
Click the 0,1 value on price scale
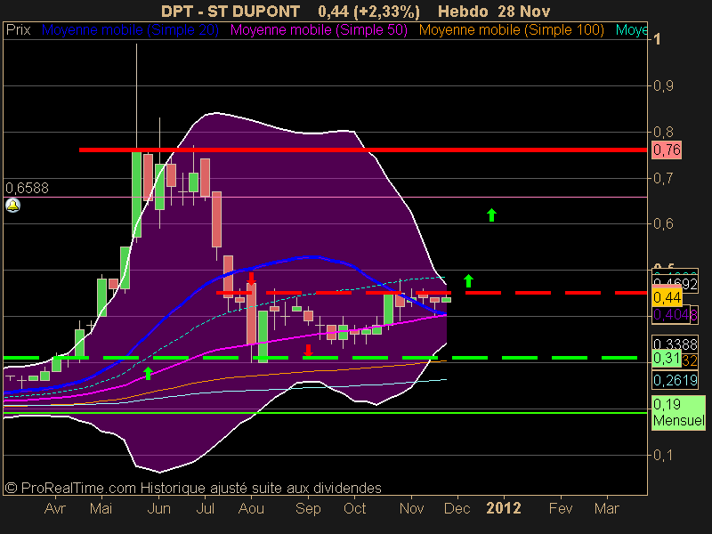(663, 455)
